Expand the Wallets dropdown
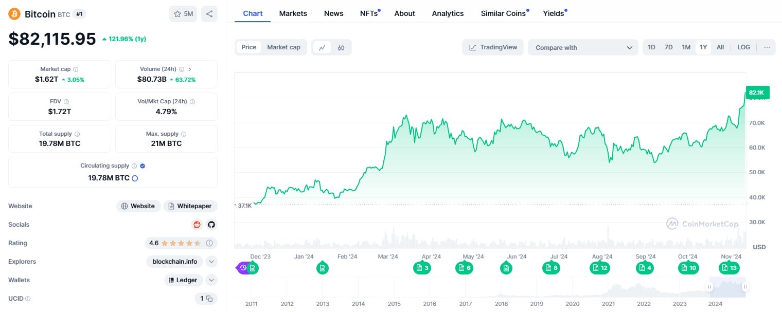The image size is (782, 312). point(211,280)
